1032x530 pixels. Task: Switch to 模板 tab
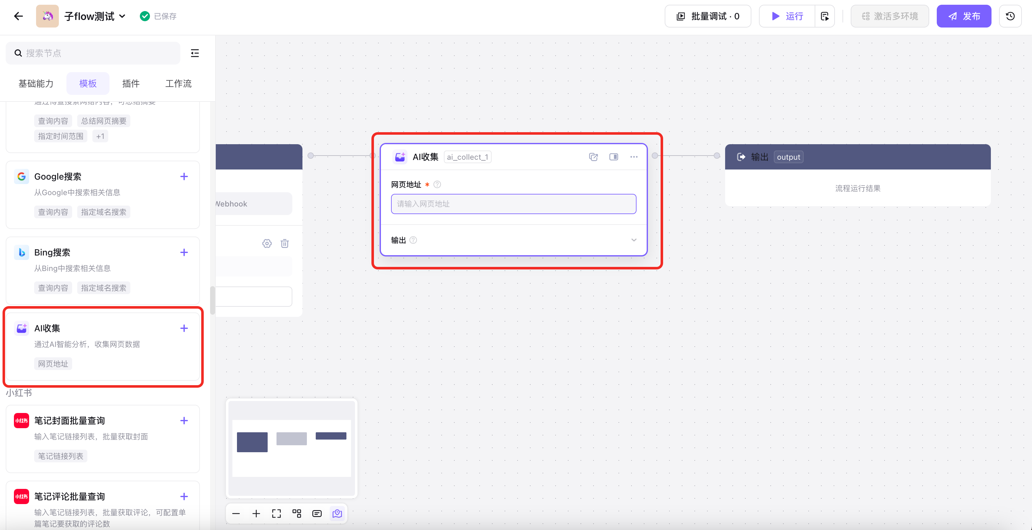pos(88,83)
